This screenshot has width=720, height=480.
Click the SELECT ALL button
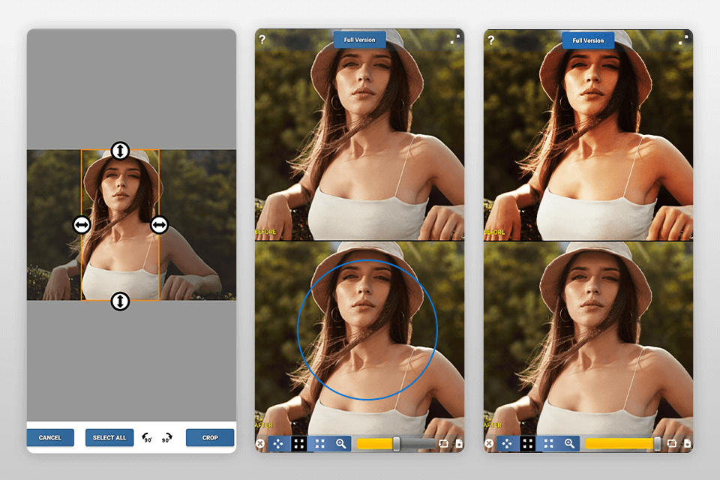click(109, 438)
